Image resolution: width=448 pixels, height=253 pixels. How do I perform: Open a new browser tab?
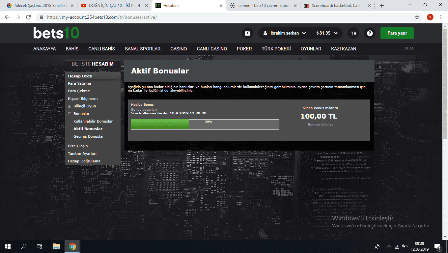[x=382, y=6]
